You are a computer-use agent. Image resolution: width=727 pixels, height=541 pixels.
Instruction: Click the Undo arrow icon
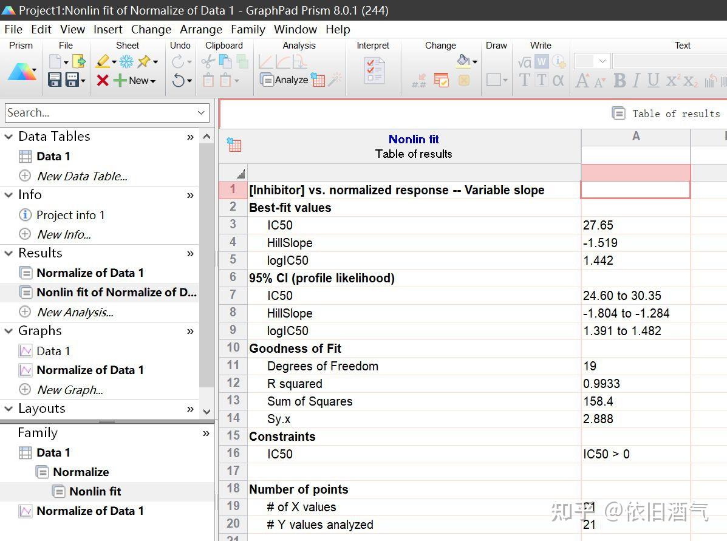click(x=179, y=80)
